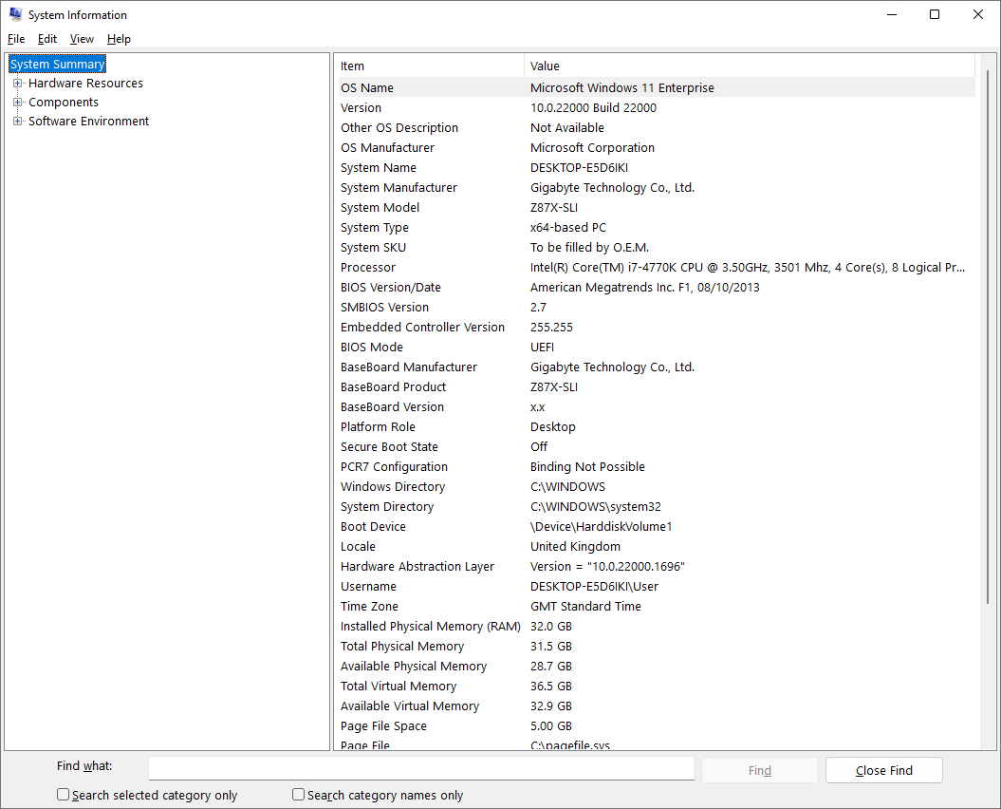Viewport: 1001px width, 809px height.
Task: Select the PCR7 Configuration row
Action: 657,466
